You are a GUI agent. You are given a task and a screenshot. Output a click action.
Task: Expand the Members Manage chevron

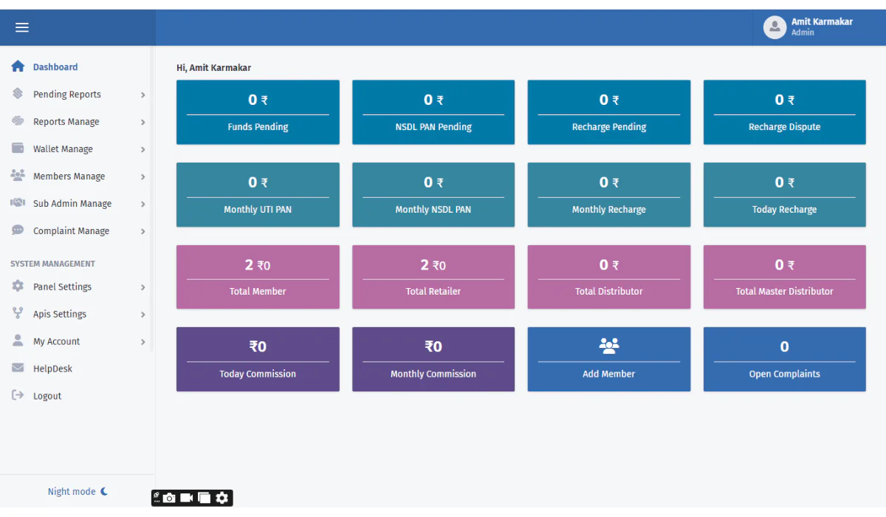(x=143, y=177)
